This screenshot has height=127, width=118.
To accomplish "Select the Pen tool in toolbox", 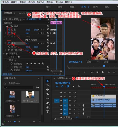I will (48, 103).
